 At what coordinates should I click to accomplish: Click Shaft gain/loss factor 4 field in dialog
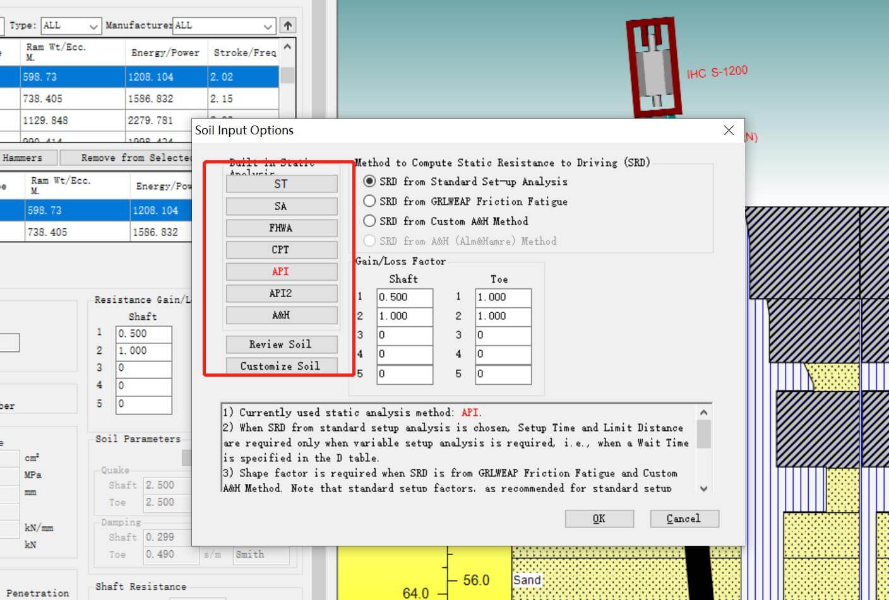click(405, 354)
